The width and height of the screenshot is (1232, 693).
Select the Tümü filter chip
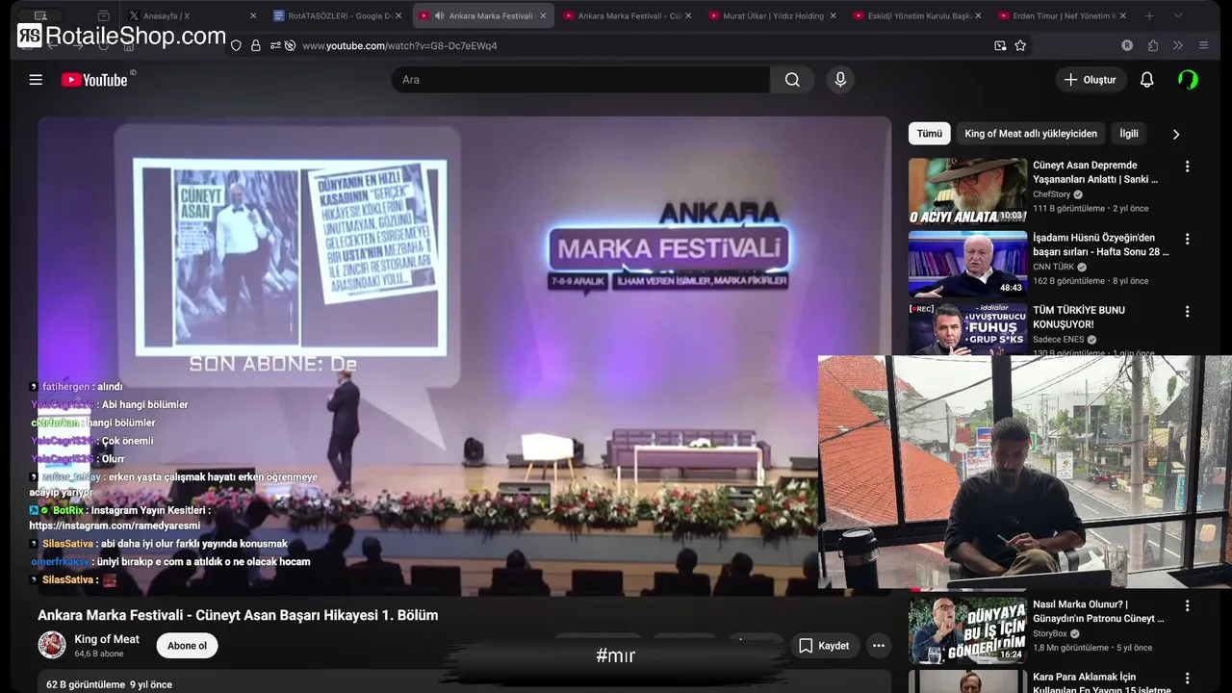(x=930, y=134)
